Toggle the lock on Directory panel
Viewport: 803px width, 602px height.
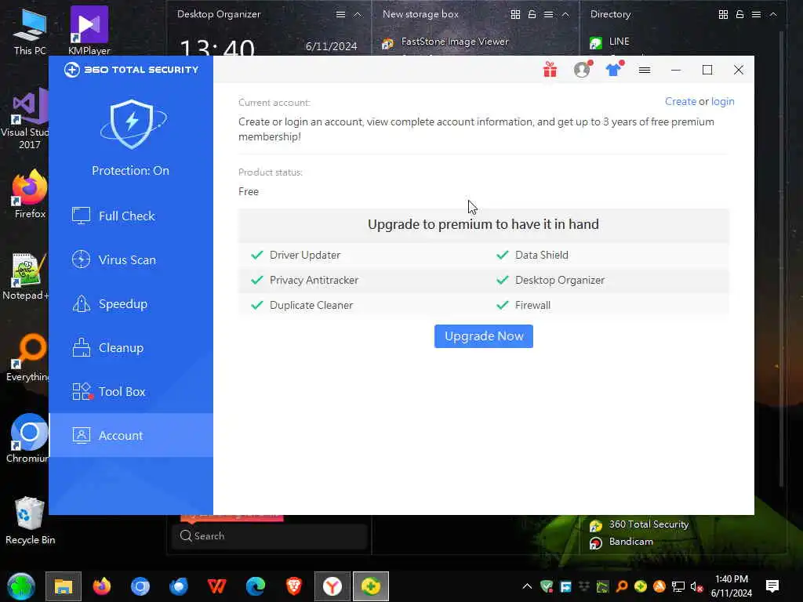[x=740, y=14]
